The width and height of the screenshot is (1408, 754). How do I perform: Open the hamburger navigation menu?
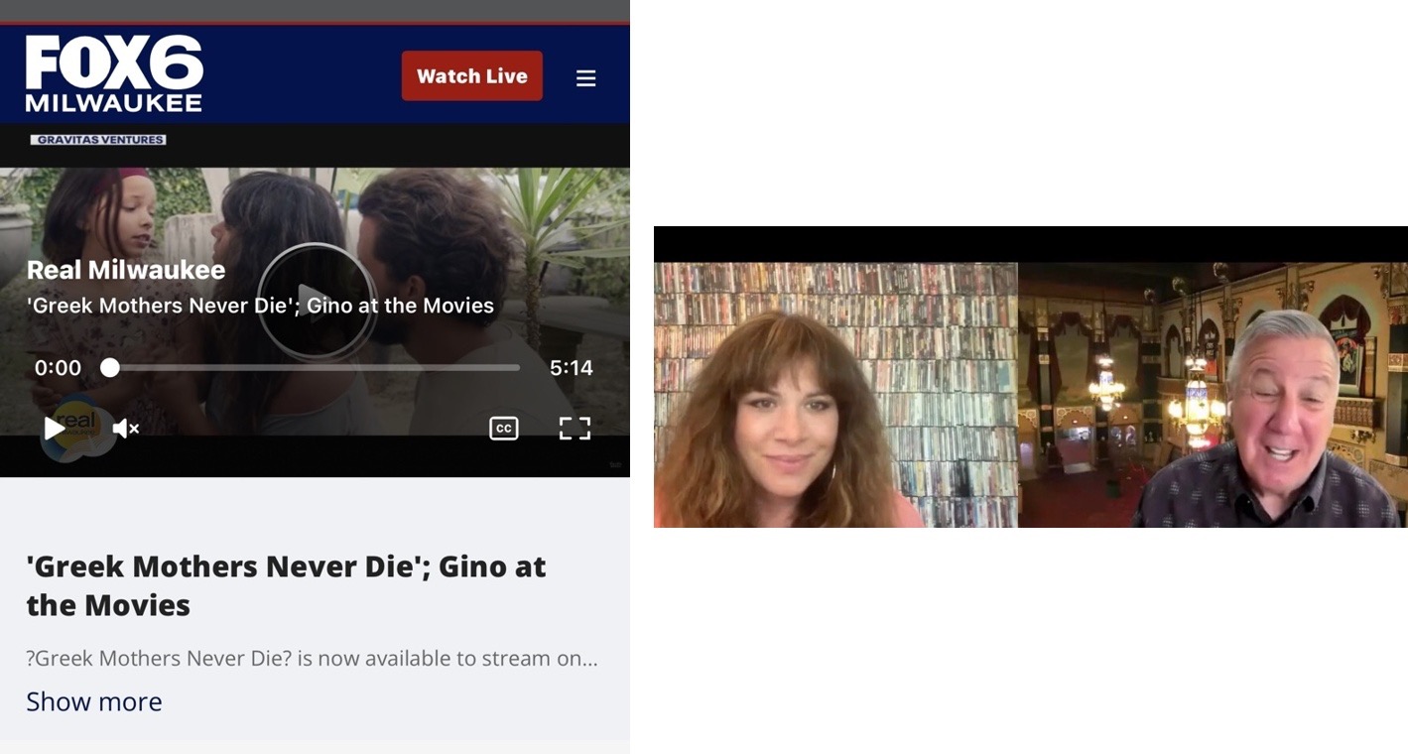coord(586,77)
